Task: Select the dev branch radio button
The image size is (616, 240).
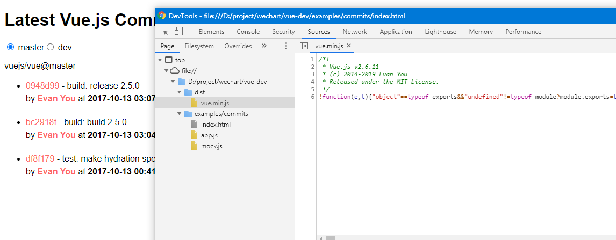Action: 51,47
